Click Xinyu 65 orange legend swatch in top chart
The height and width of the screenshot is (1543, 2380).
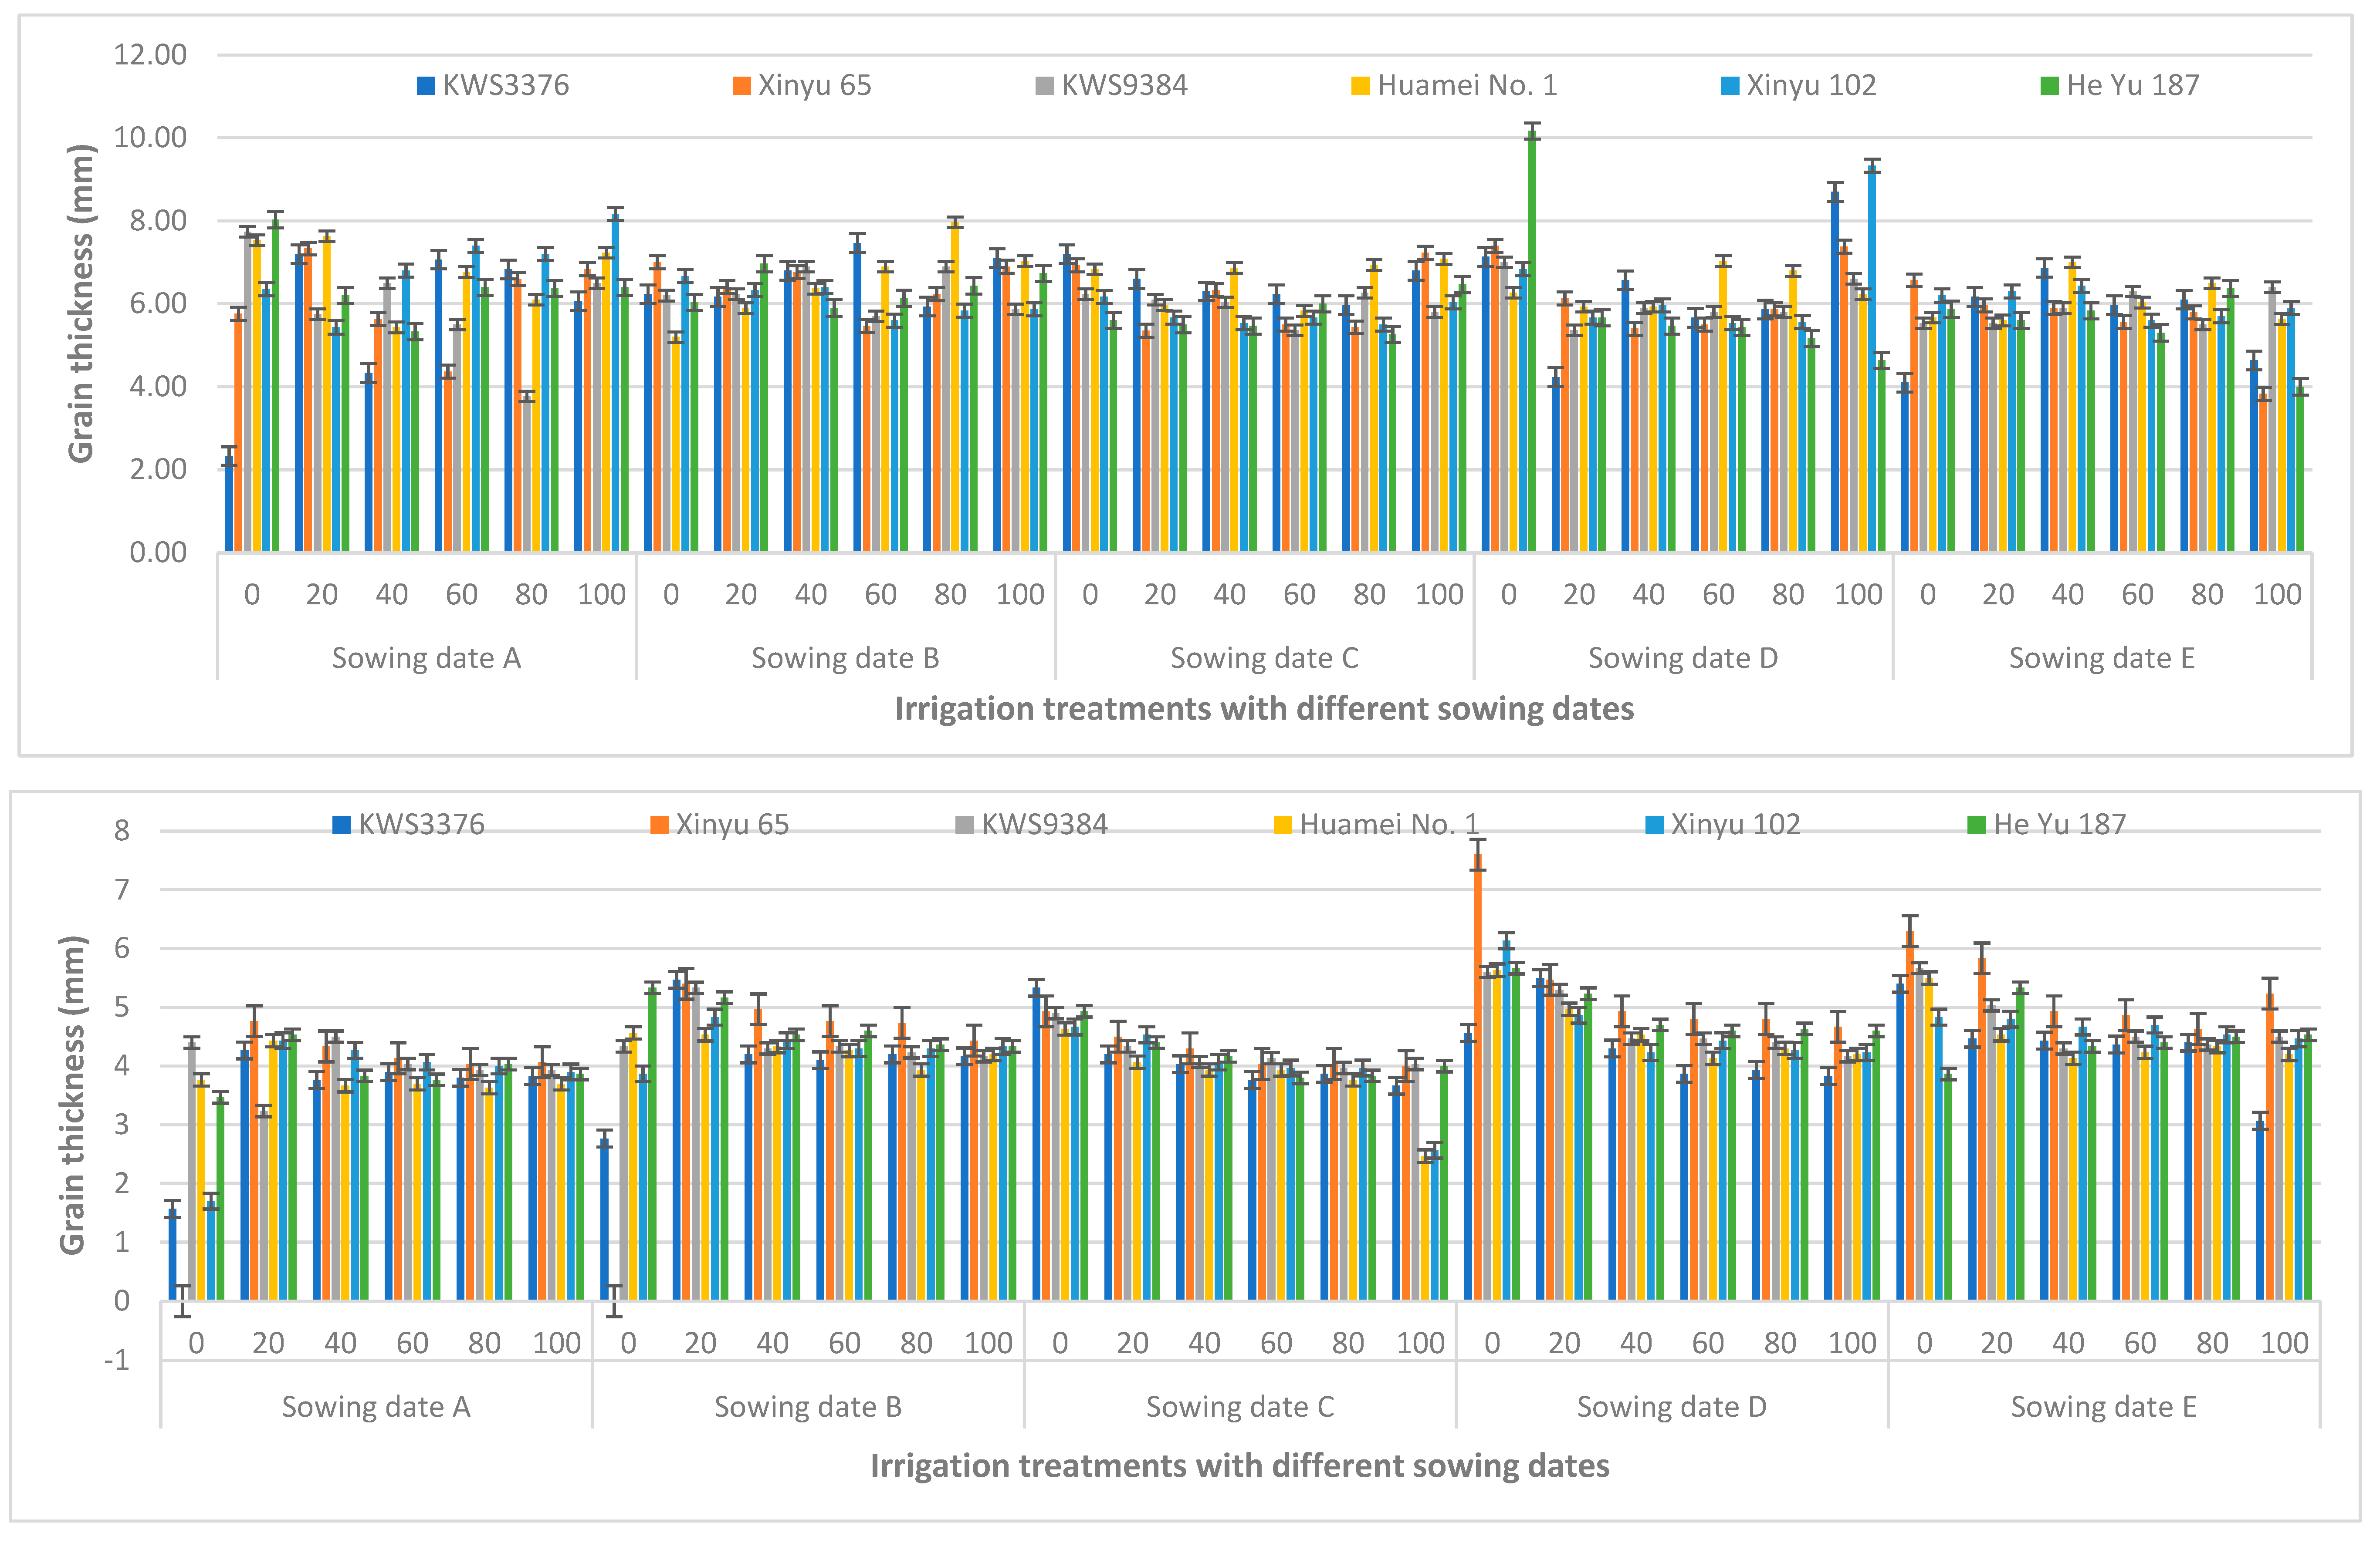click(x=741, y=86)
